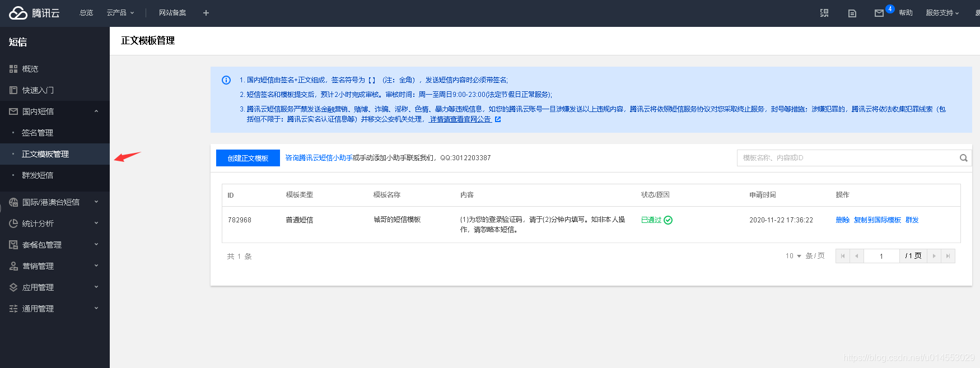Open the 服务支持 dropdown
The image size is (980, 368).
coord(942,13)
